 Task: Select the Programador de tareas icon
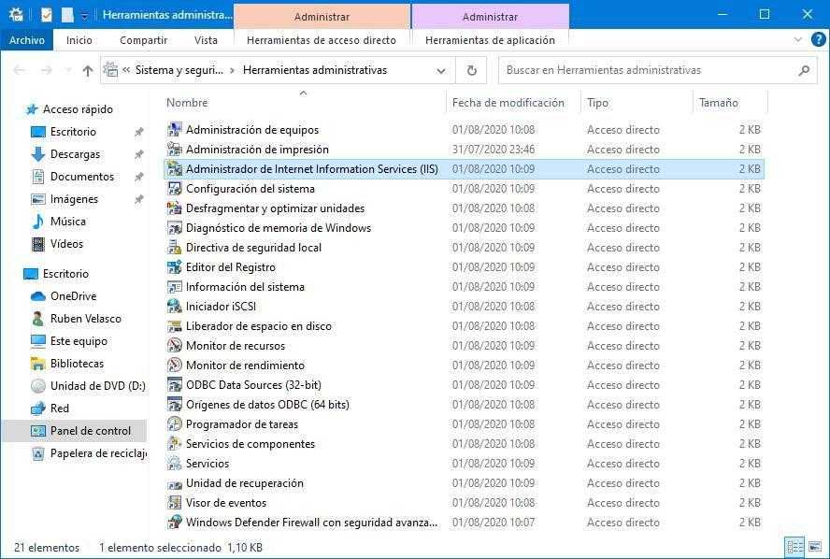pyautogui.click(x=174, y=424)
